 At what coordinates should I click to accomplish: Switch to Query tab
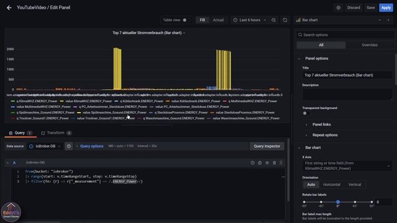coord(20,133)
